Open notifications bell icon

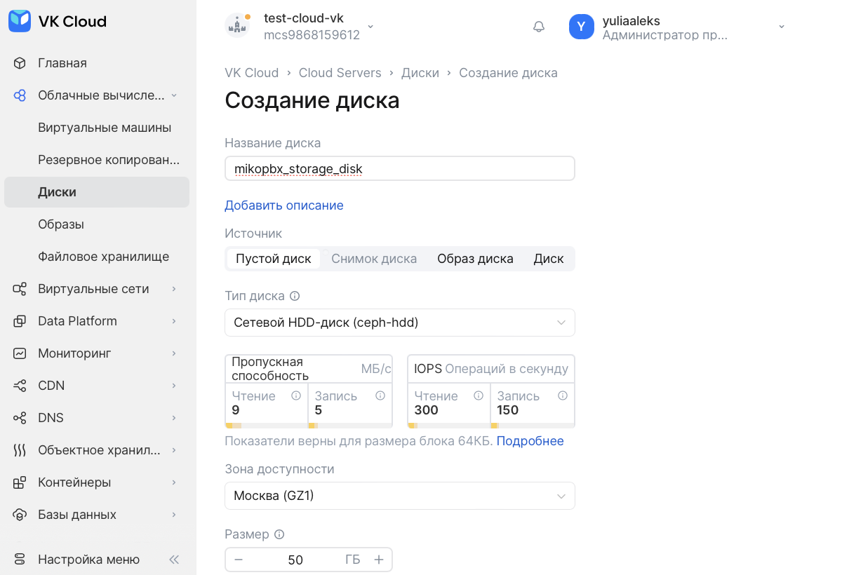coord(538,27)
